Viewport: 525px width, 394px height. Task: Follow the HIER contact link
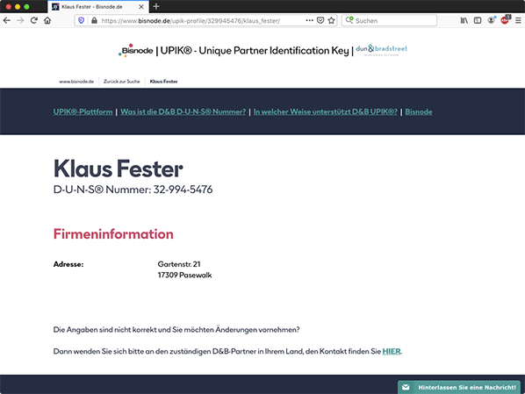coord(392,351)
